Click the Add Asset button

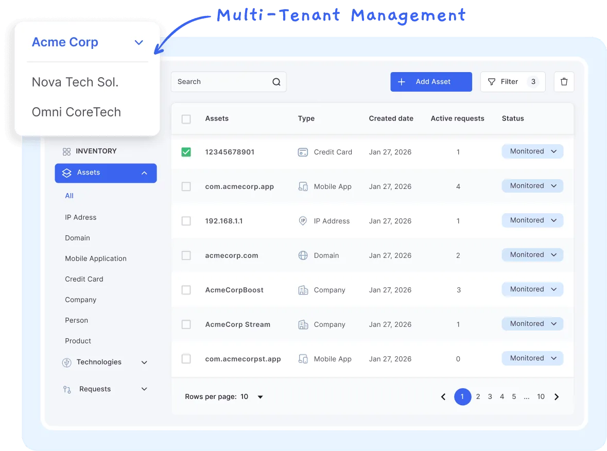coord(431,82)
